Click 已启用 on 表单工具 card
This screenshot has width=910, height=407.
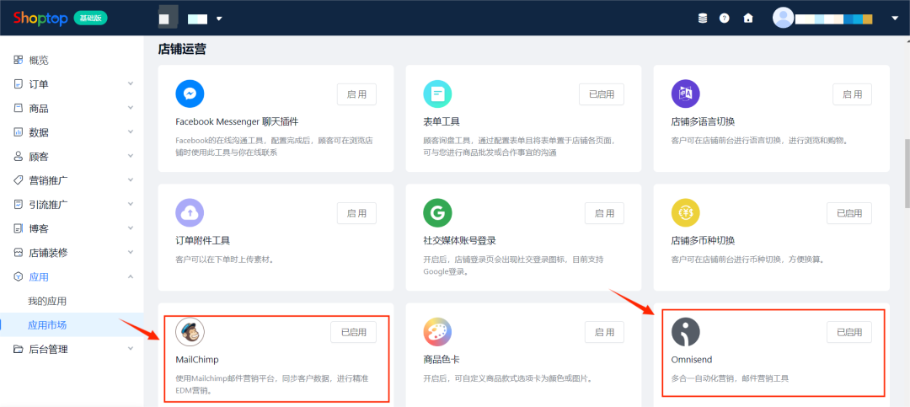click(x=602, y=94)
